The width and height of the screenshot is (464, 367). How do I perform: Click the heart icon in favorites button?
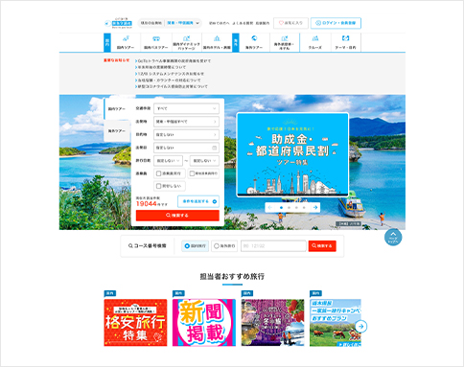281,23
